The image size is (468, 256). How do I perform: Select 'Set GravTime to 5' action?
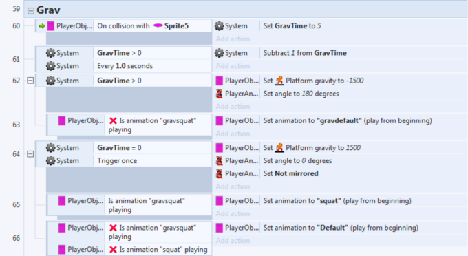tap(292, 26)
